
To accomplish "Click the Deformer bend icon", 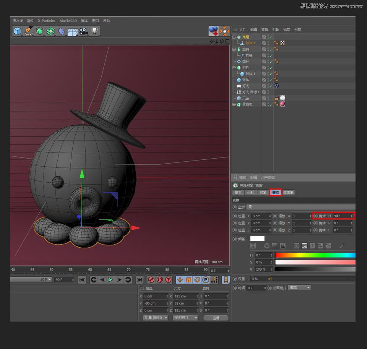I will pyautogui.click(x=62, y=31).
